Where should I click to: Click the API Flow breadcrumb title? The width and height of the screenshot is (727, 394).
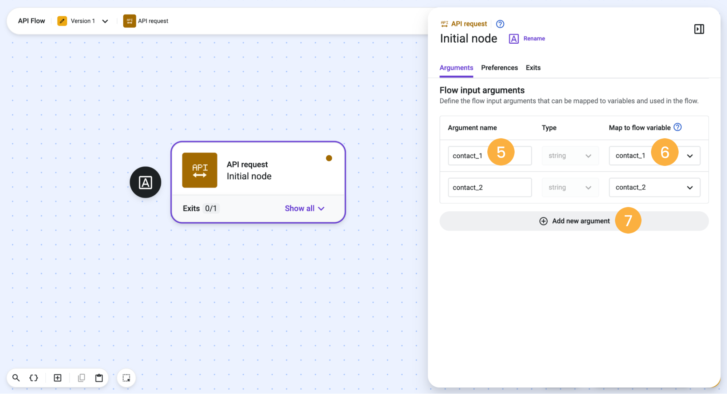[32, 21]
